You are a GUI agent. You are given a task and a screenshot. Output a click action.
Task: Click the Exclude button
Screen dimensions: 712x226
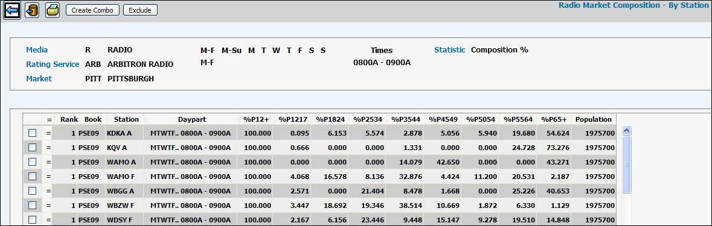click(x=140, y=10)
